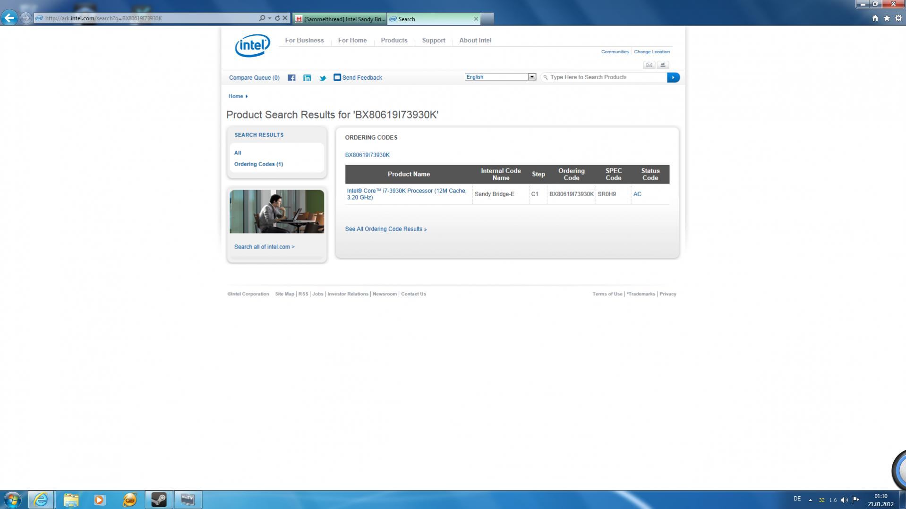Open Windows Media Player from taskbar
The width and height of the screenshot is (906, 509).
99,500
